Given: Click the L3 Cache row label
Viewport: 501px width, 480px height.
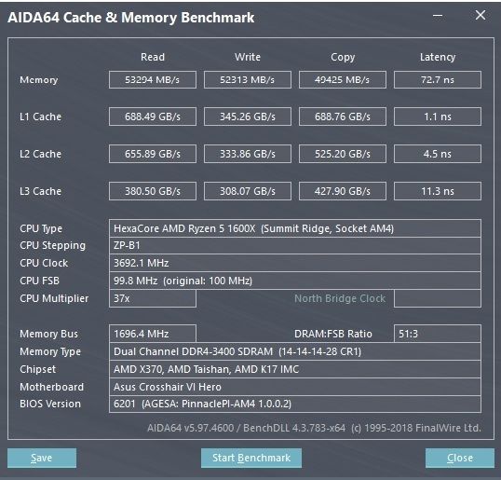Looking at the screenshot, I should (x=40, y=191).
